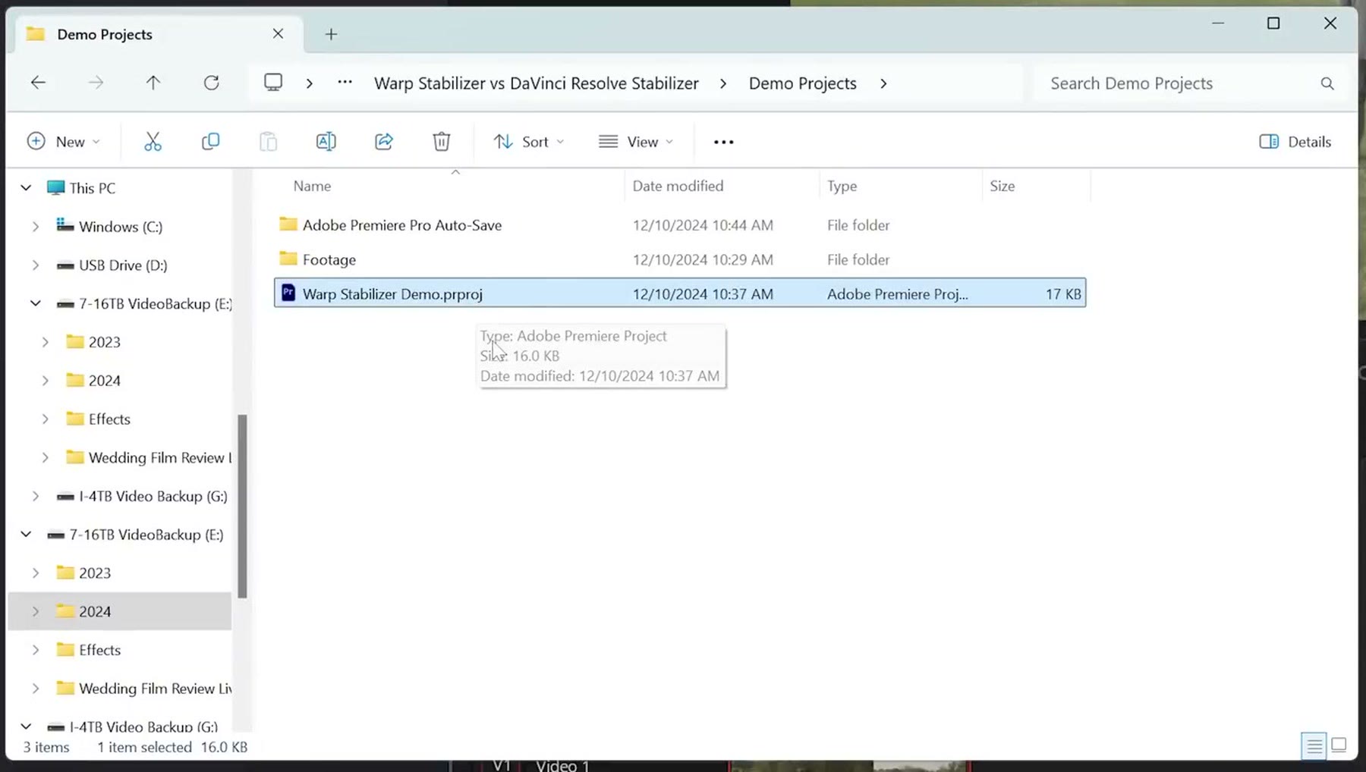Click Warp Stabilizer vs DaVinci Resolve Stabilizer breadcrumb

(537, 83)
